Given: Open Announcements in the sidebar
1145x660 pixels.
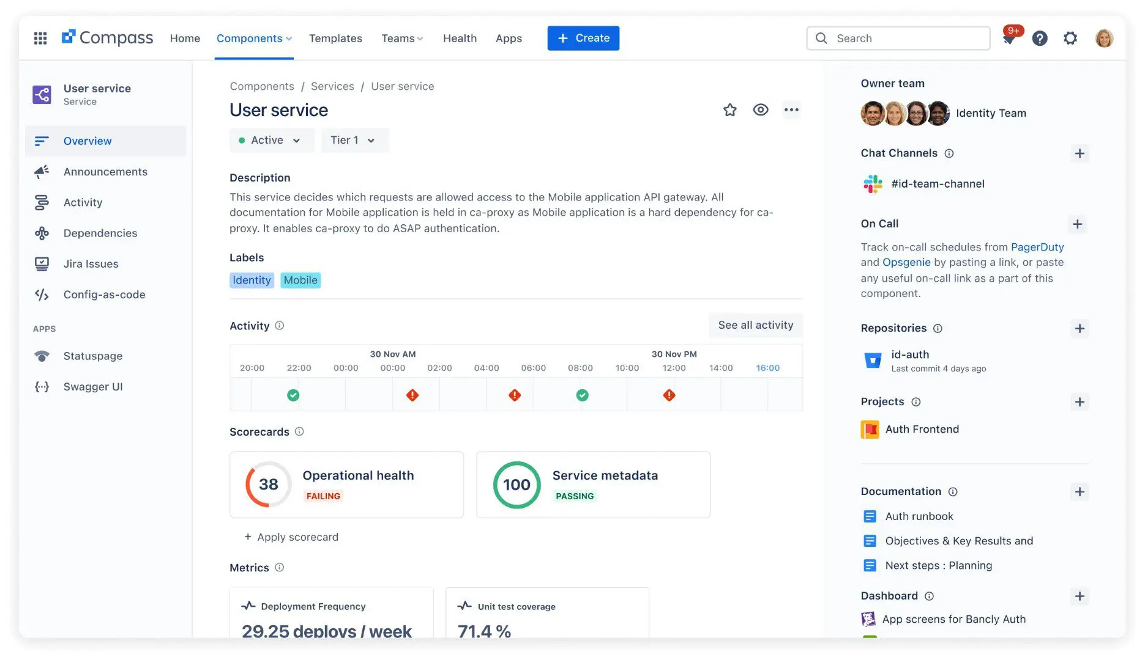Looking at the screenshot, I should pos(106,172).
